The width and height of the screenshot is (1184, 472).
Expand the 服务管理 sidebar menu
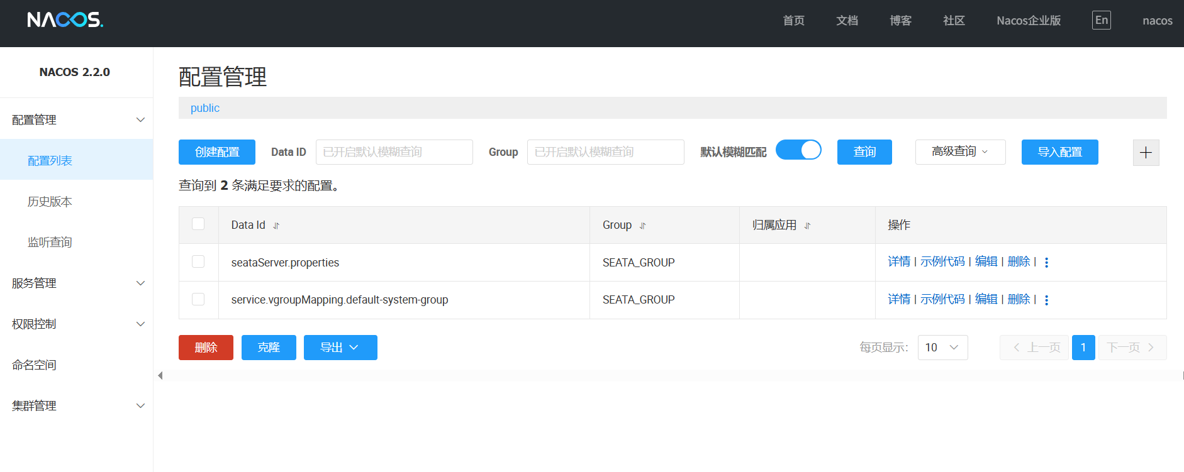[x=76, y=283]
